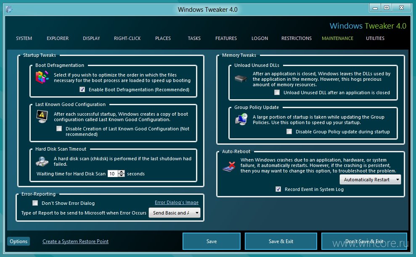Minimize the Windows Tweaker window
This screenshot has height=257, width=416.
tap(375, 8)
